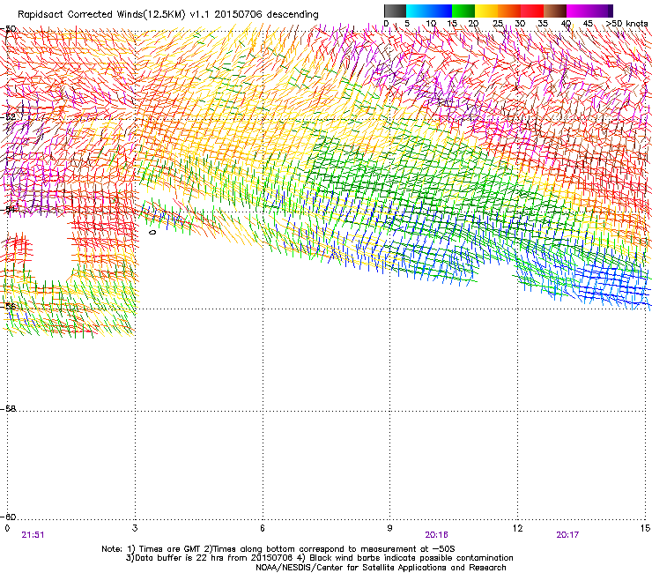Click the green 15–20 knots legend segment

(463, 11)
